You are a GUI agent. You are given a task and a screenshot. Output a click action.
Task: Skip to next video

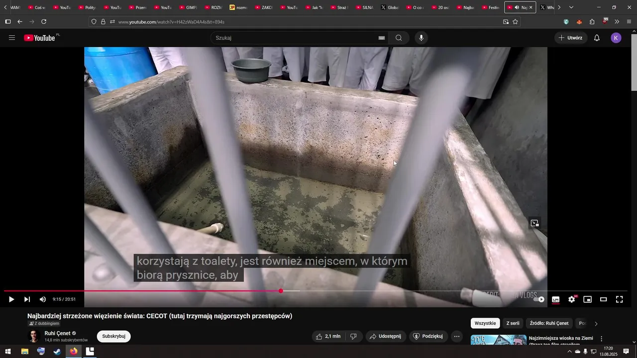(27, 299)
